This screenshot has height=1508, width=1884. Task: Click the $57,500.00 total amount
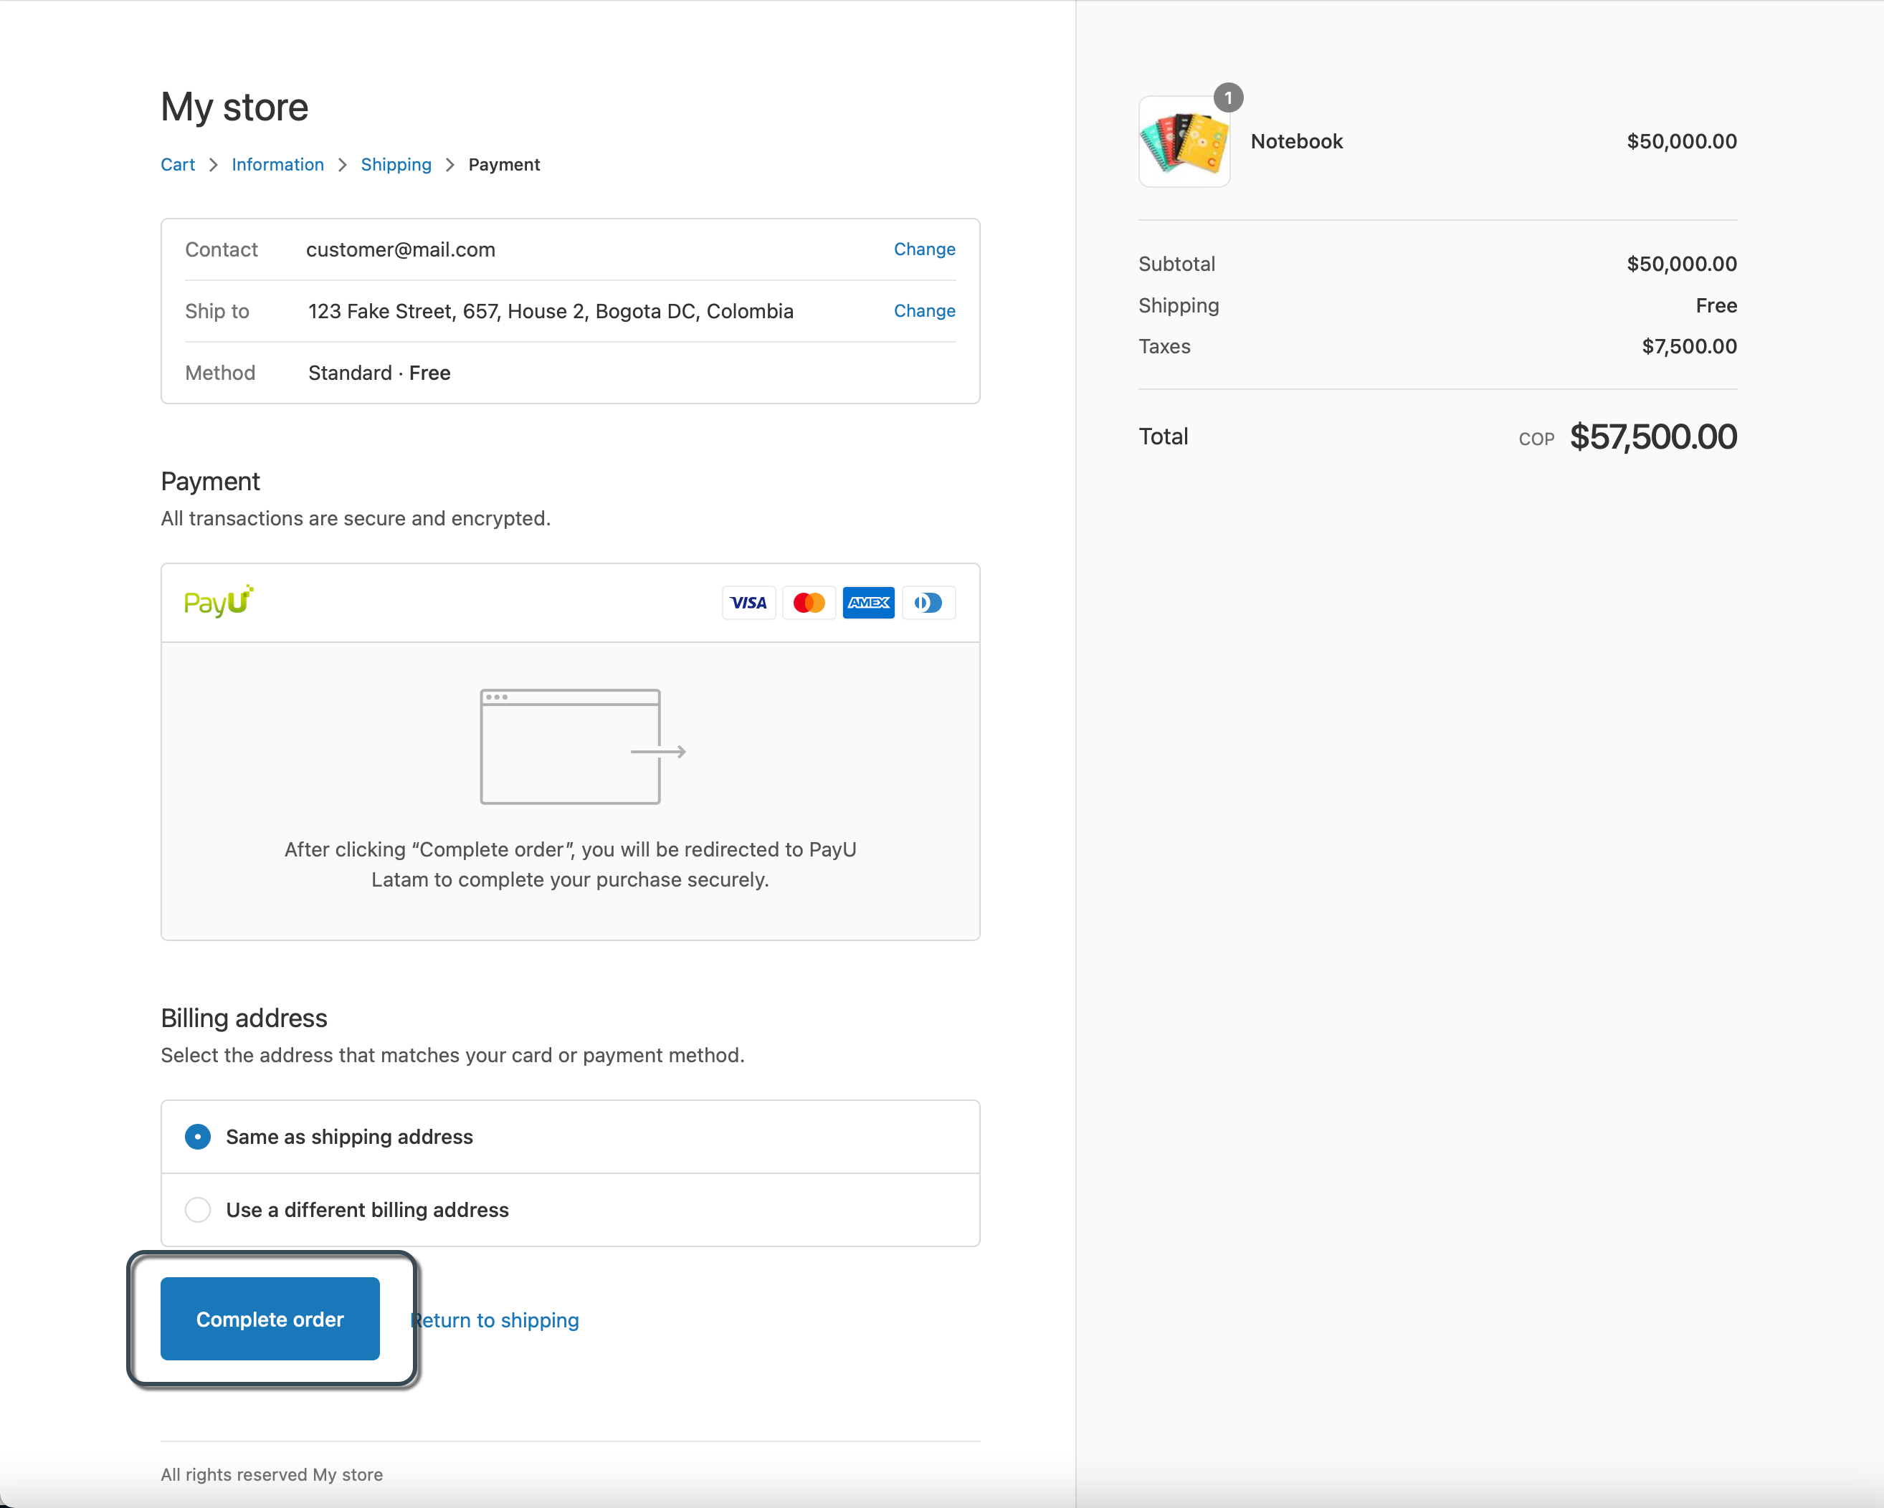pos(1653,437)
